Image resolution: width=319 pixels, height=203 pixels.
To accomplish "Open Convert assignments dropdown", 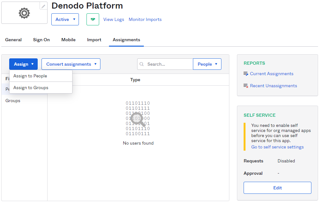I will (x=71, y=64).
